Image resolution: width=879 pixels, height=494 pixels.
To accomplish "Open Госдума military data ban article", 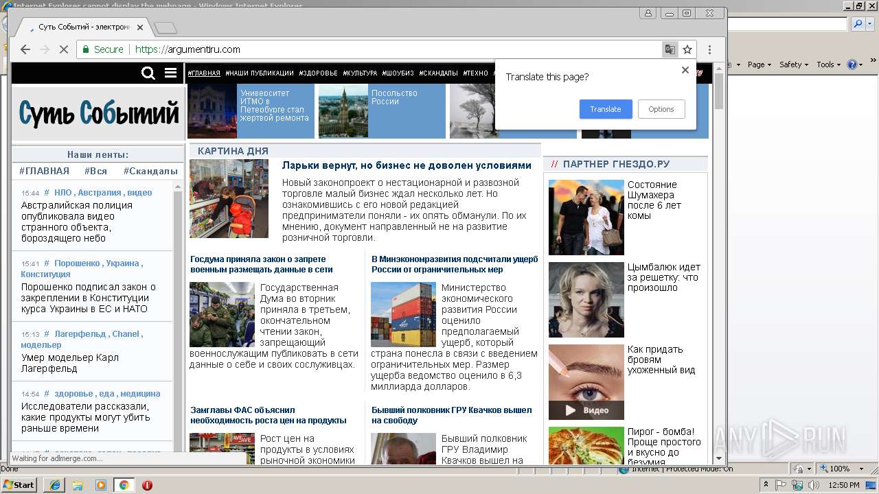I will click(x=262, y=264).
